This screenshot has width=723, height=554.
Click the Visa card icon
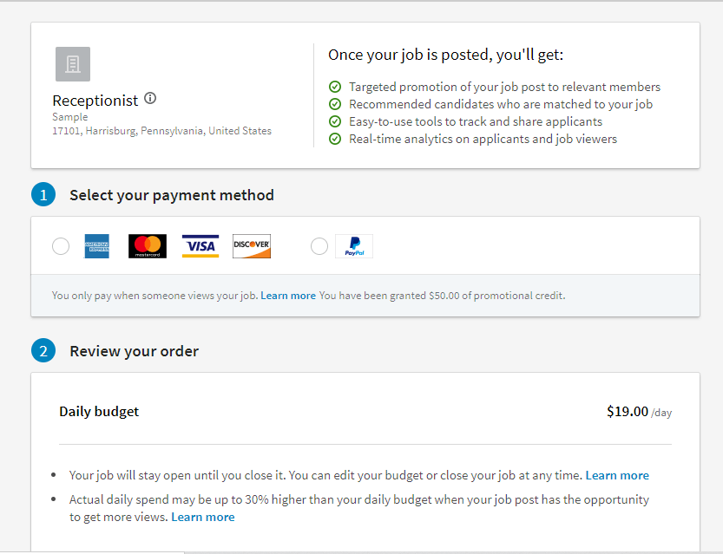pyautogui.click(x=200, y=246)
